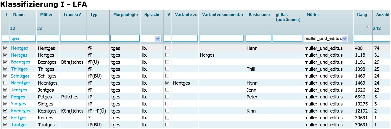Open the Boentges name link
The height and width of the screenshot is (129, 391).
[x=21, y=62]
